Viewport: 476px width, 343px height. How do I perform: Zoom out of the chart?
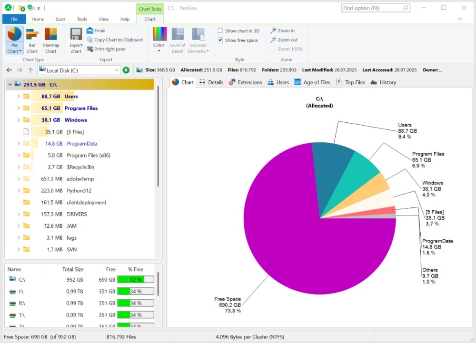(x=284, y=40)
